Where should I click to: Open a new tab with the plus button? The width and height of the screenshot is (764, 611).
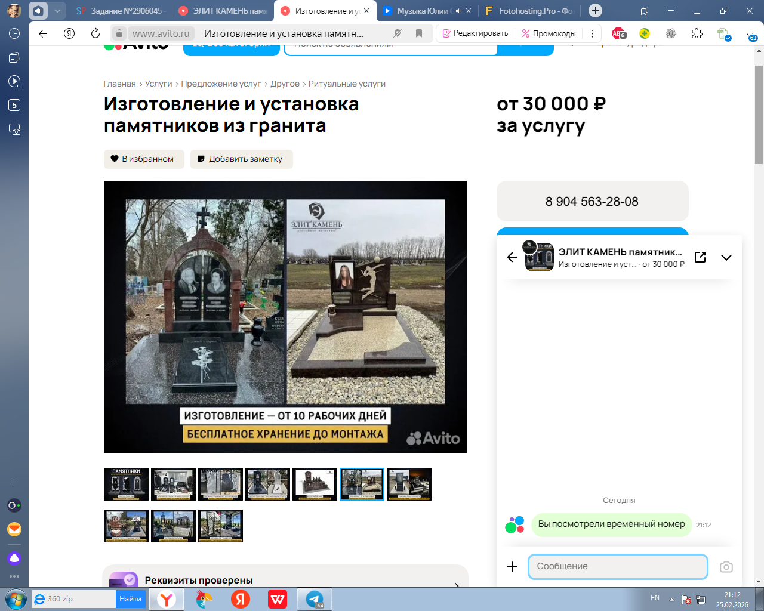coord(595,10)
